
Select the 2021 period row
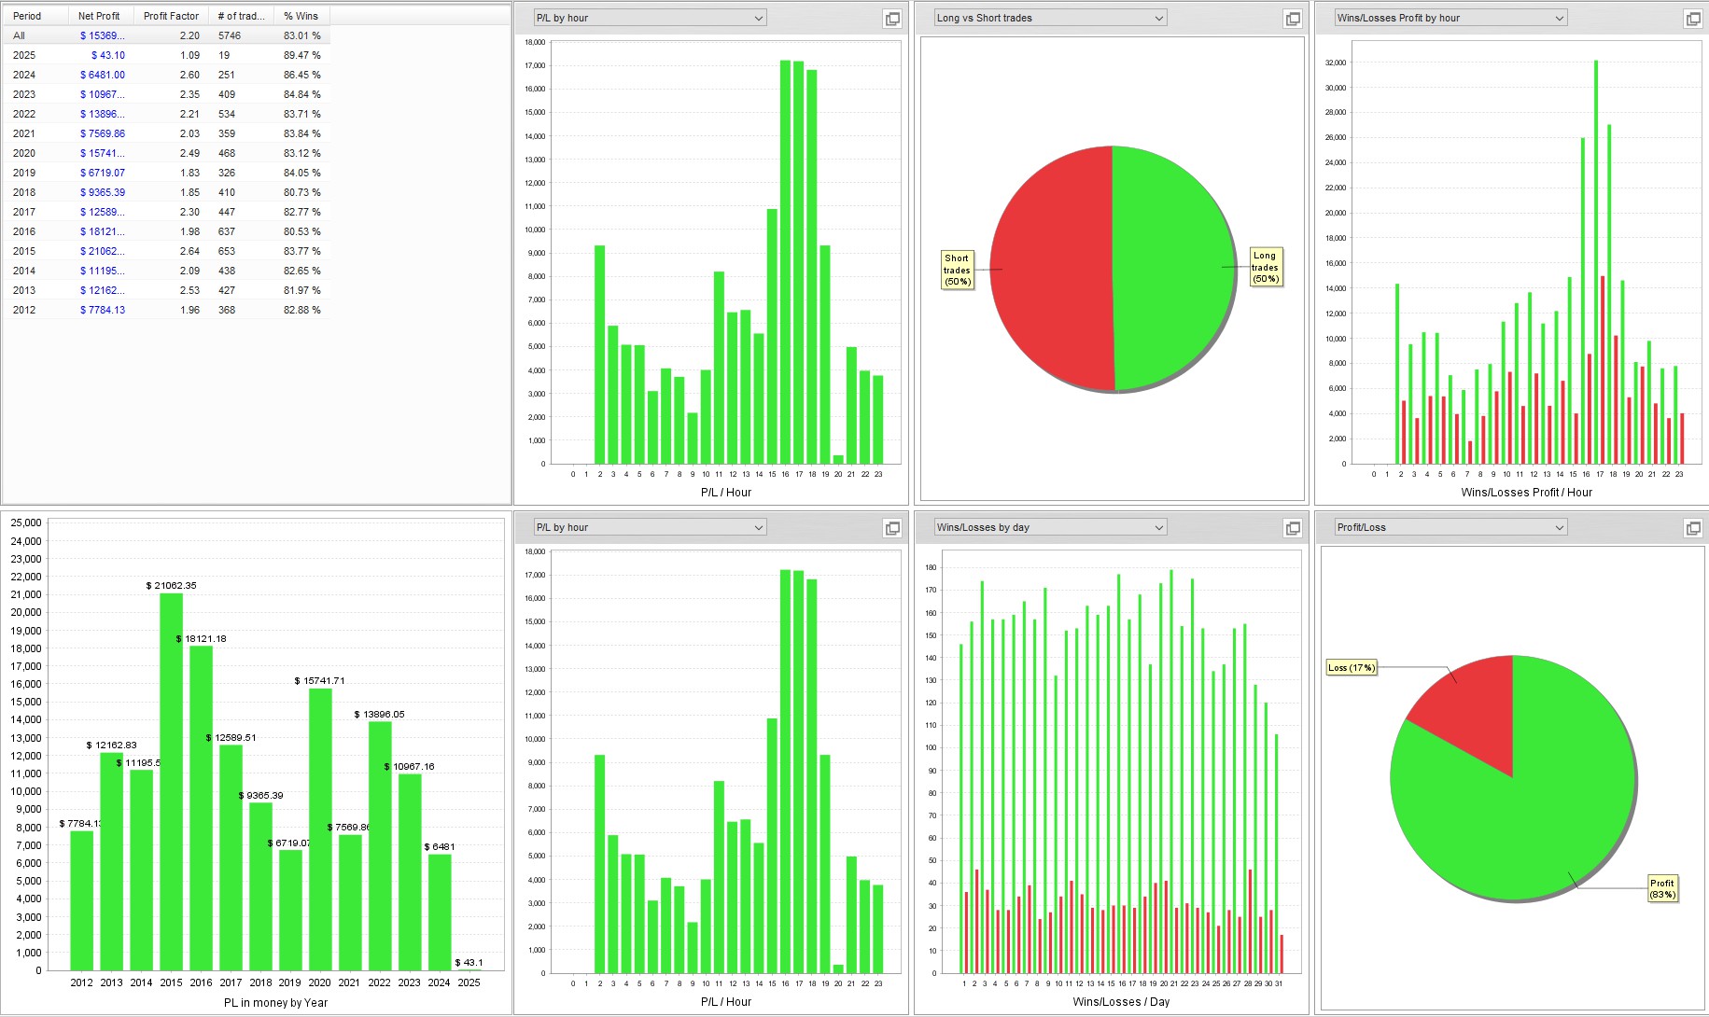point(166,133)
